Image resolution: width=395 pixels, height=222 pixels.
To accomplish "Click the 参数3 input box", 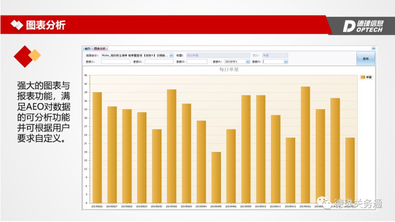I will click(197, 62).
